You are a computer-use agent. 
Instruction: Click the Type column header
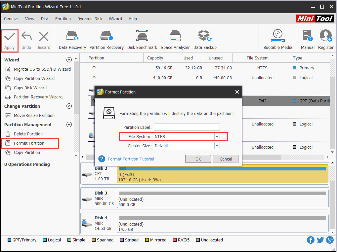point(311,58)
